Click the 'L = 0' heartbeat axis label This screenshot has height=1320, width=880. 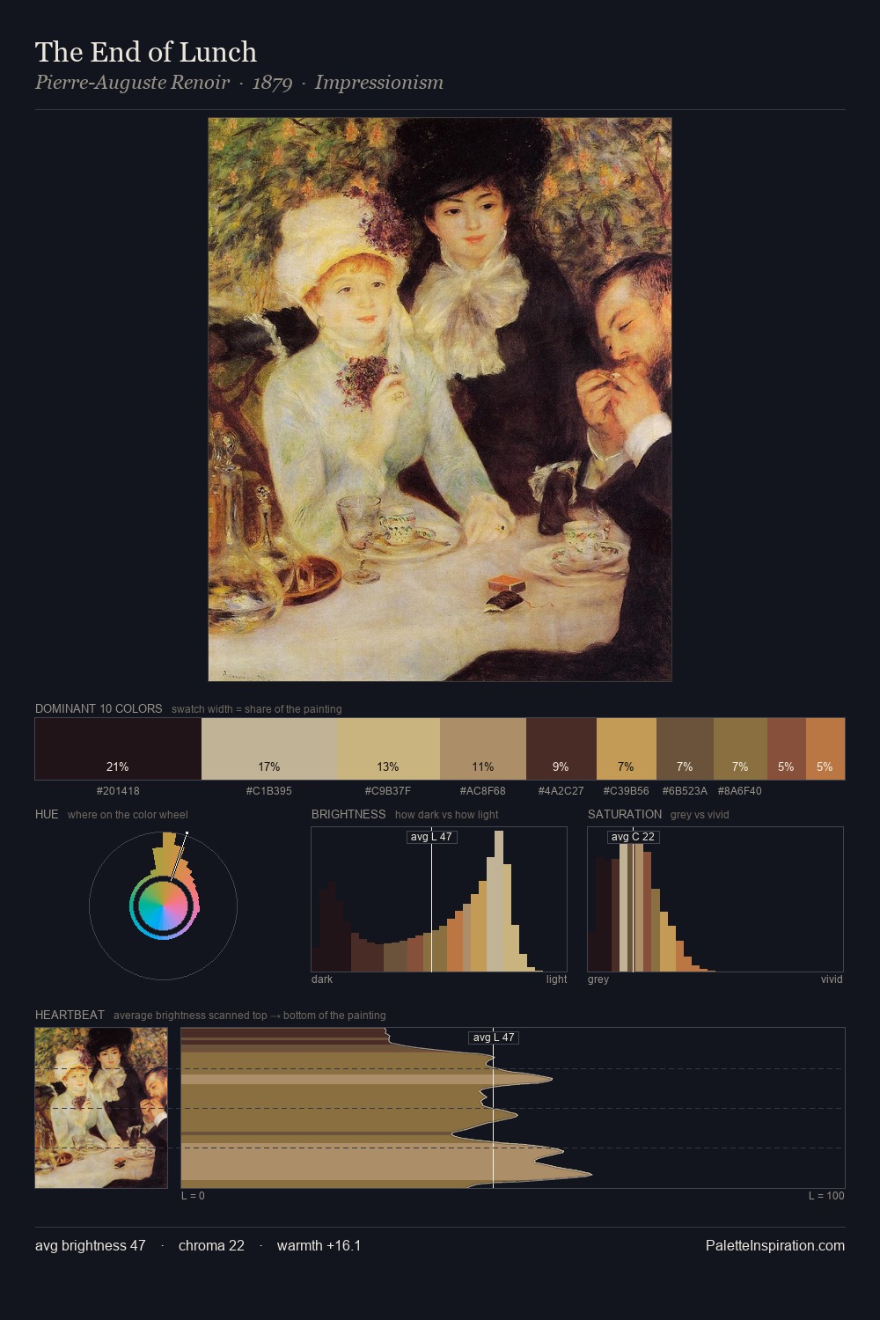pos(193,1196)
